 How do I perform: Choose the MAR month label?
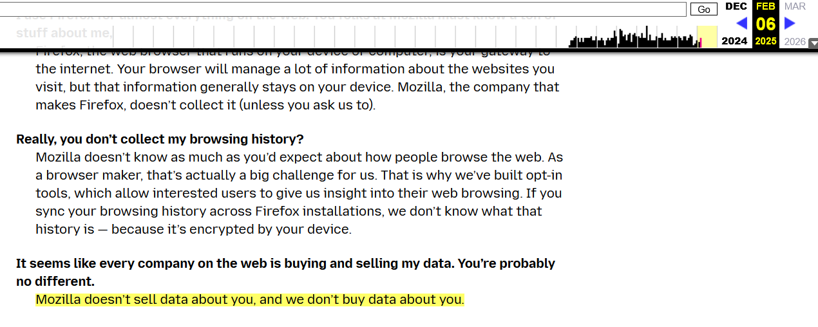pyautogui.click(x=795, y=6)
